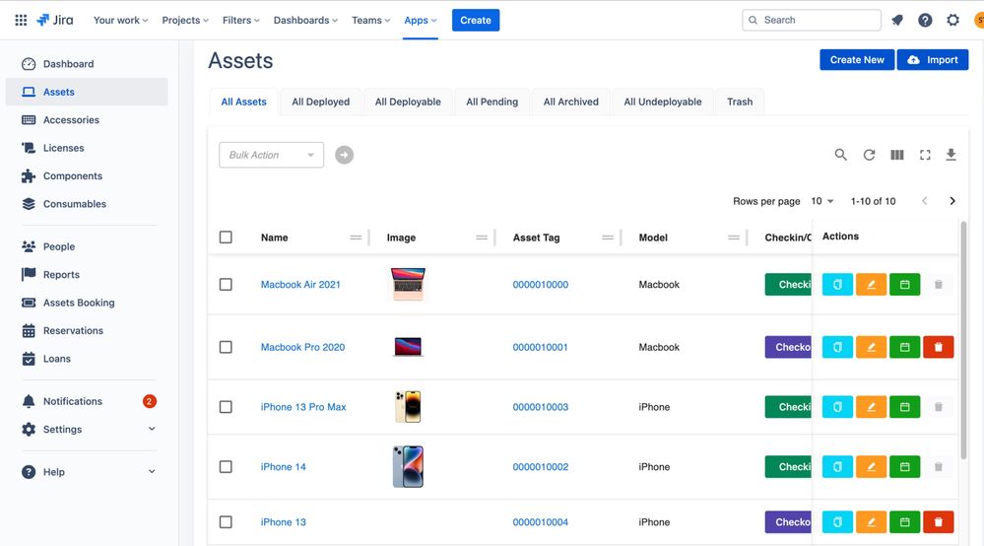Refresh the assets table

point(869,155)
